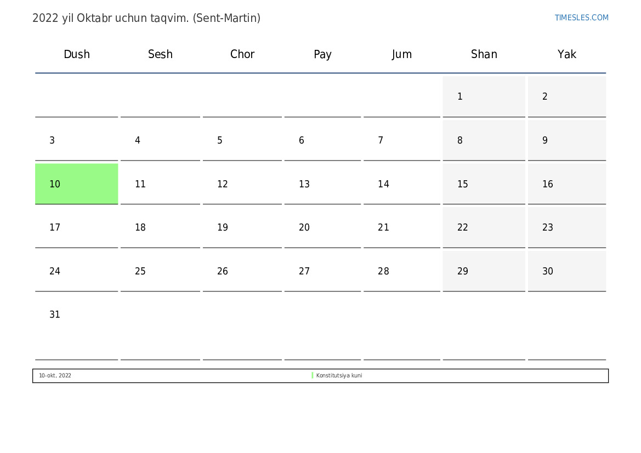This screenshot has width=641, height=453.
Task: Click day 25 under Sesh
Action: 160,271
